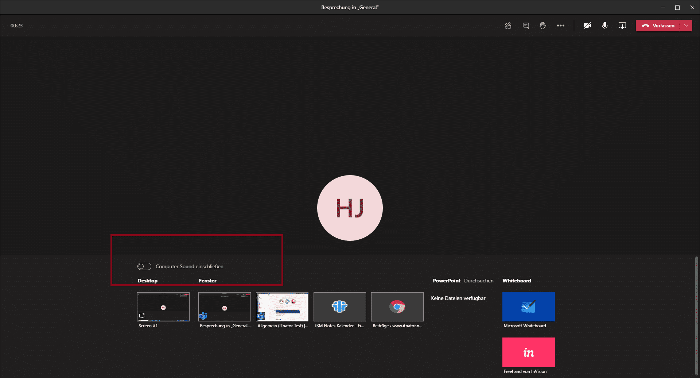The width and height of the screenshot is (700, 378).
Task: Open the meeting chat panel
Action: tap(526, 26)
